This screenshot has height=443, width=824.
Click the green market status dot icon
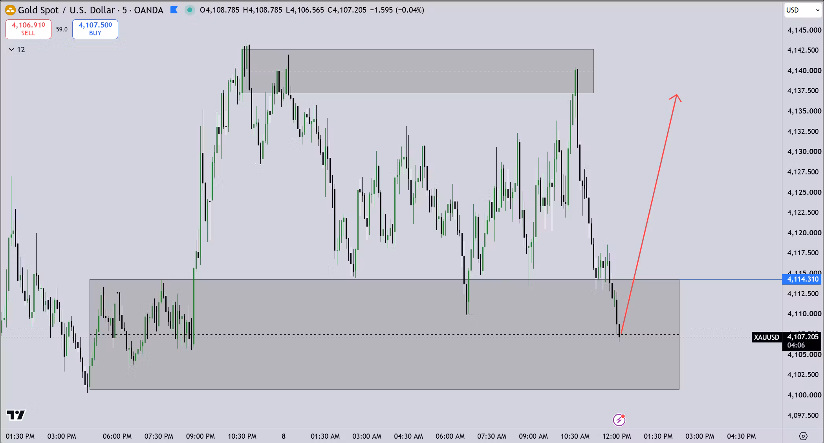pyautogui.click(x=190, y=10)
